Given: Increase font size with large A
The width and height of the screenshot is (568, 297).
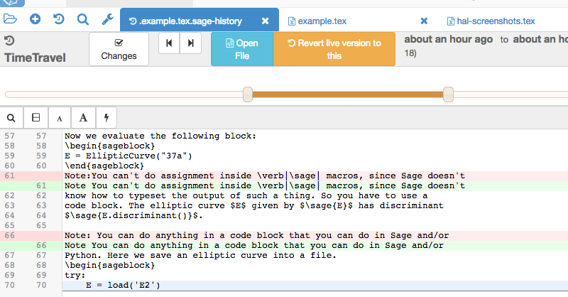Looking at the screenshot, I should [82, 117].
